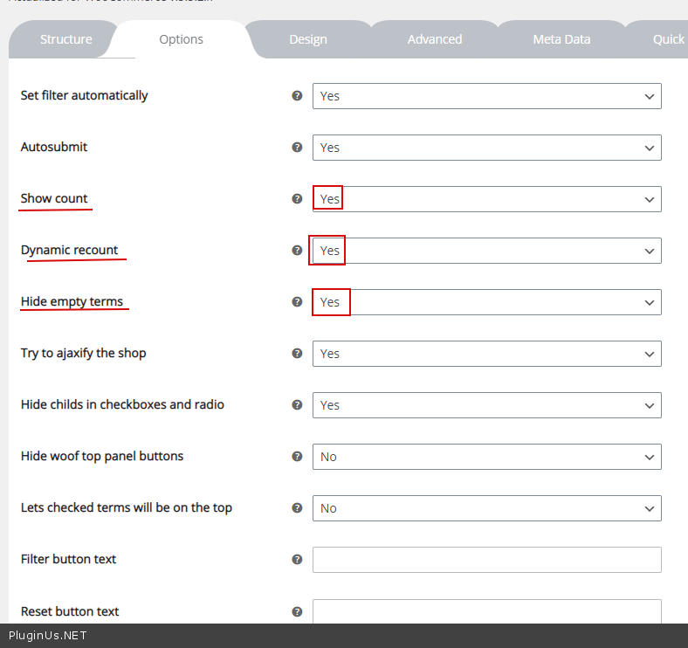Click help icon beside Filter button text
688x648 pixels.
click(297, 560)
